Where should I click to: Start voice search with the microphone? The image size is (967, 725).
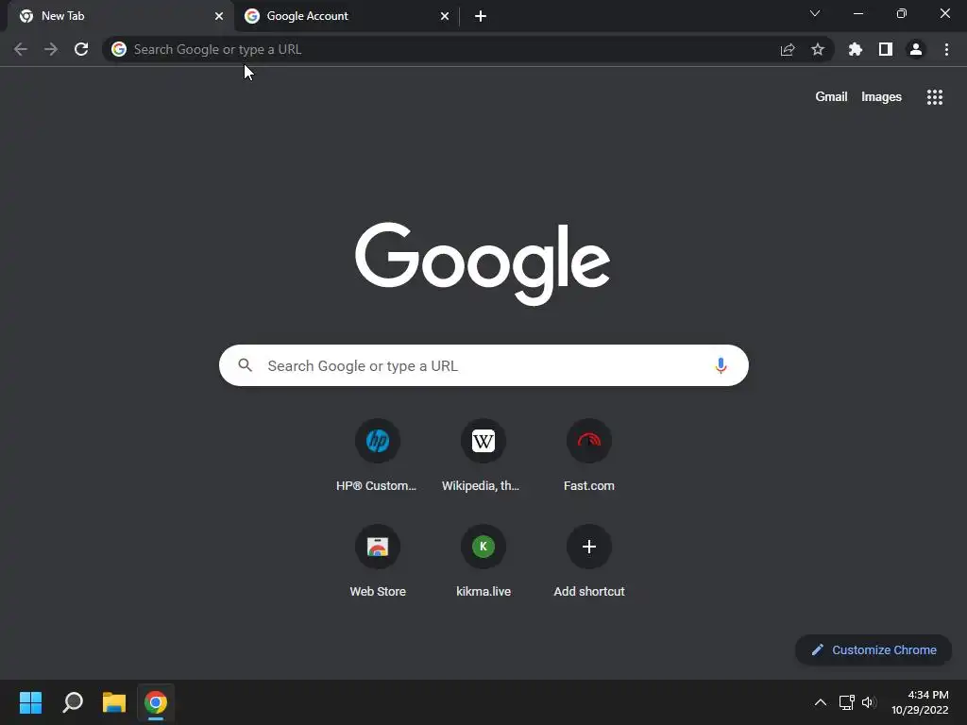[x=721, y=365]
